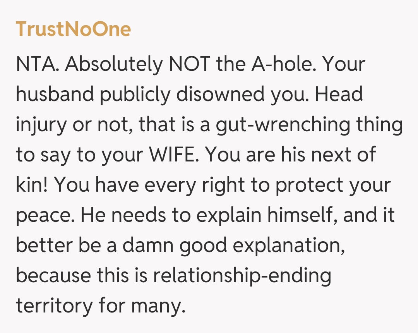Click the word "territory" in the comment
Image resolution: width=418 pixels, height=333 pixels.
point(54,306)
